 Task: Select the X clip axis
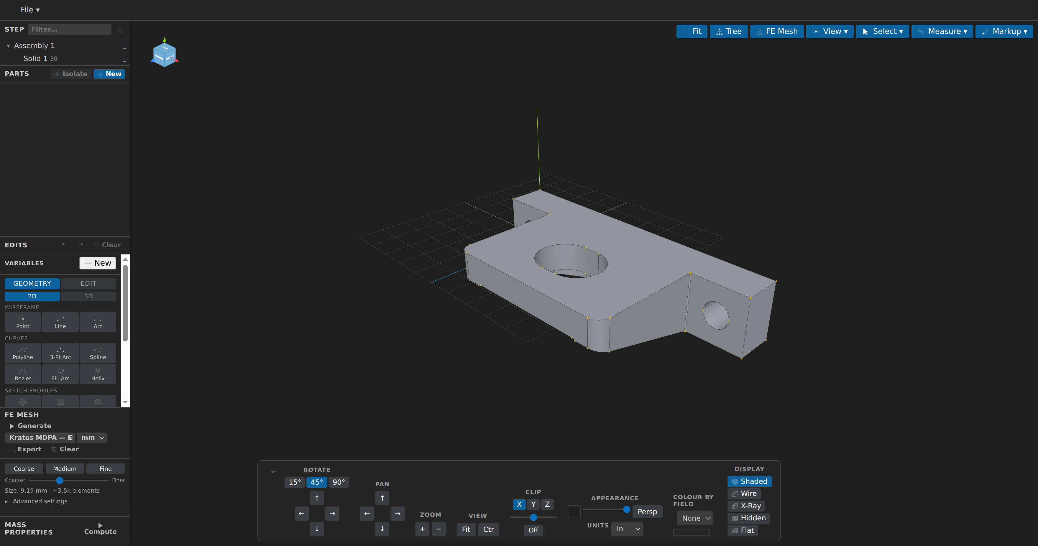click(519, 504)
